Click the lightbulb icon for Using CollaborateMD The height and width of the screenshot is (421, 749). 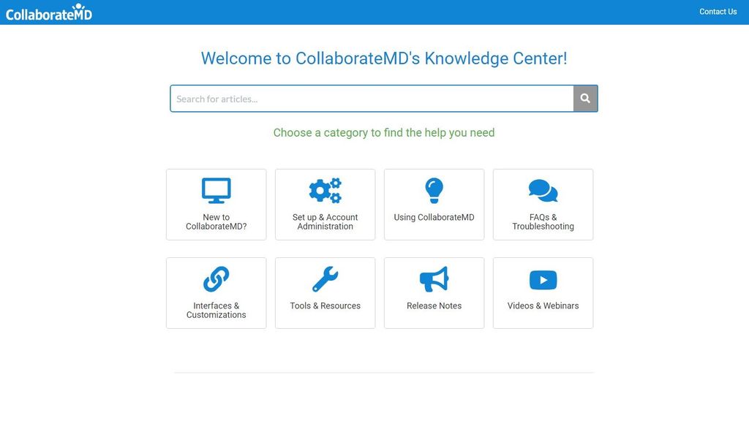[x=434, y=191]
